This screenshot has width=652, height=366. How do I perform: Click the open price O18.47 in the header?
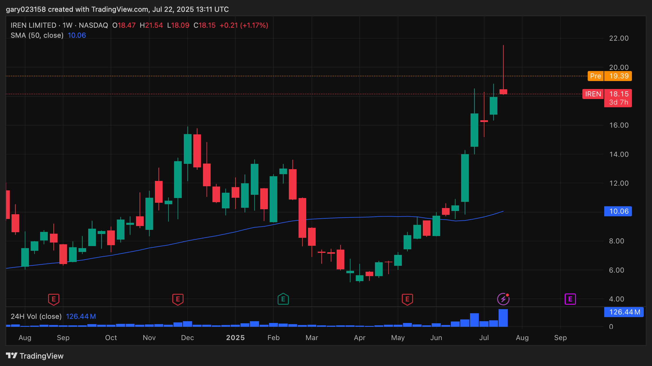click(x=124, y=25)
